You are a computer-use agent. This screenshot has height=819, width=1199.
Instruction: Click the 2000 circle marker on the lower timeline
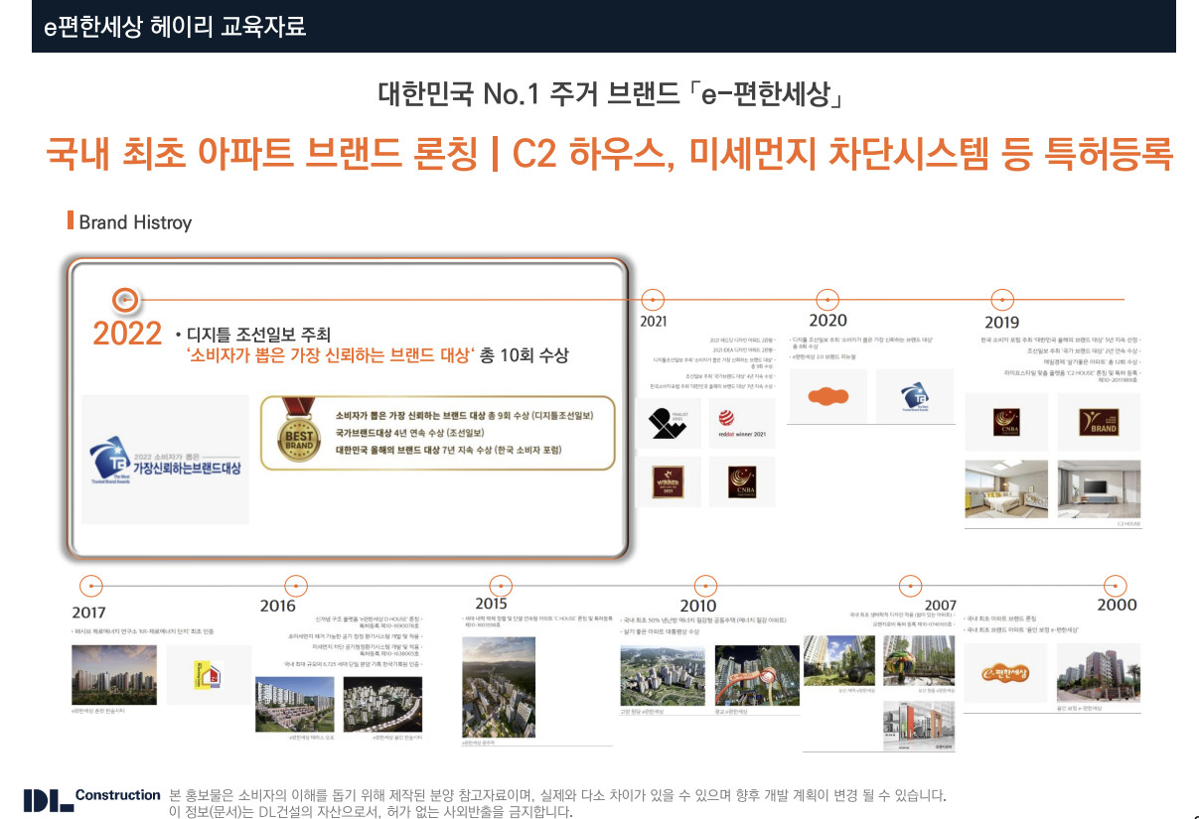(x=1117, y=586)
